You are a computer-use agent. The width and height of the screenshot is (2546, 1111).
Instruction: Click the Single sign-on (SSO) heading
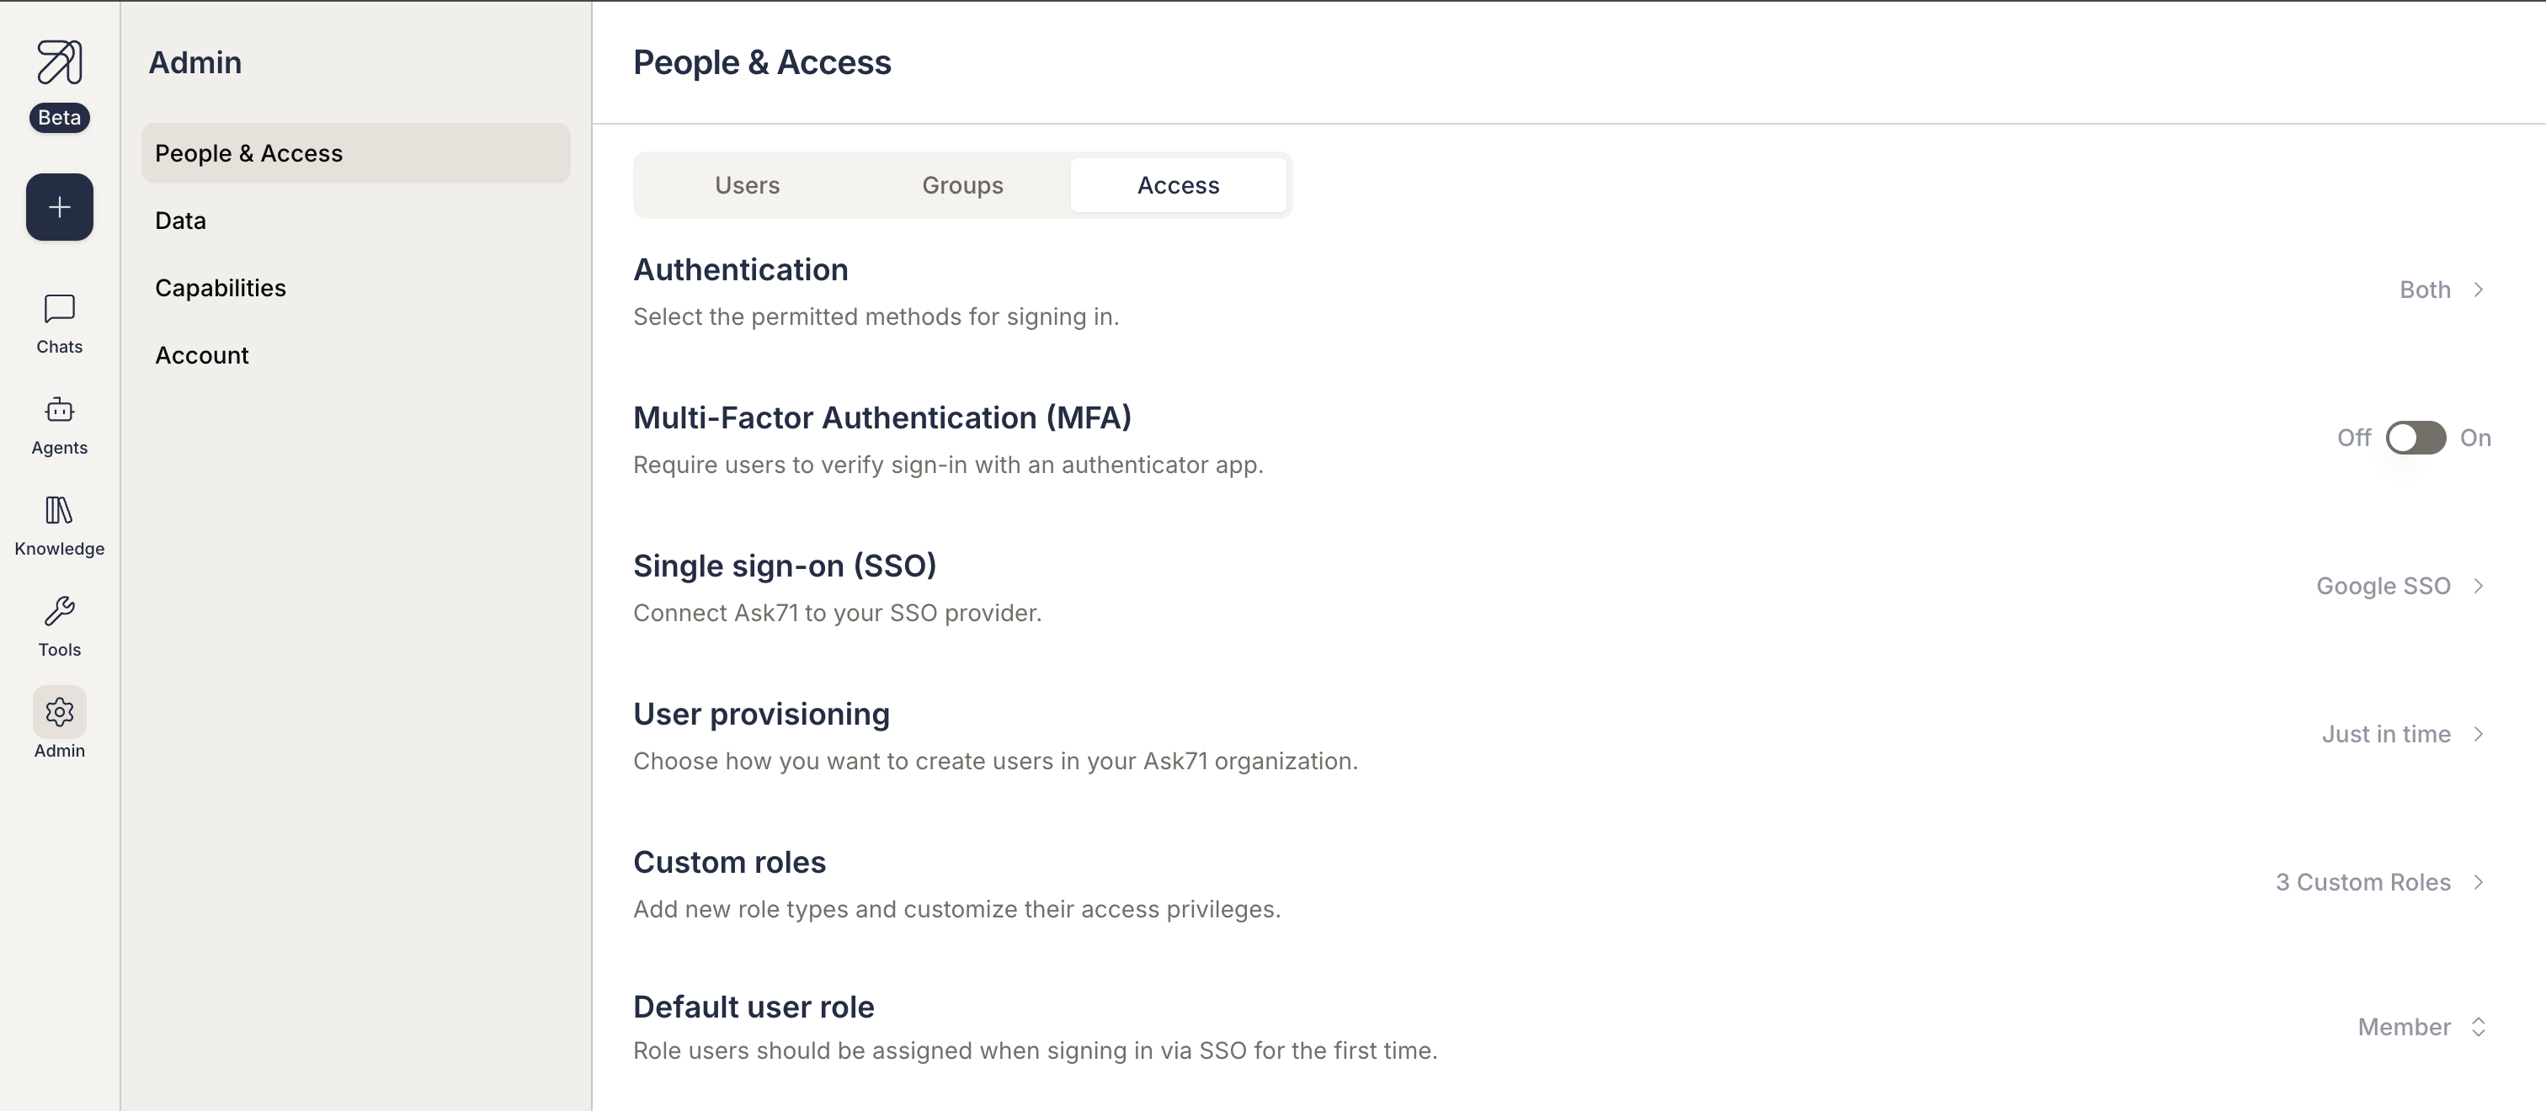pyautogui.click(x=785, y=566)
